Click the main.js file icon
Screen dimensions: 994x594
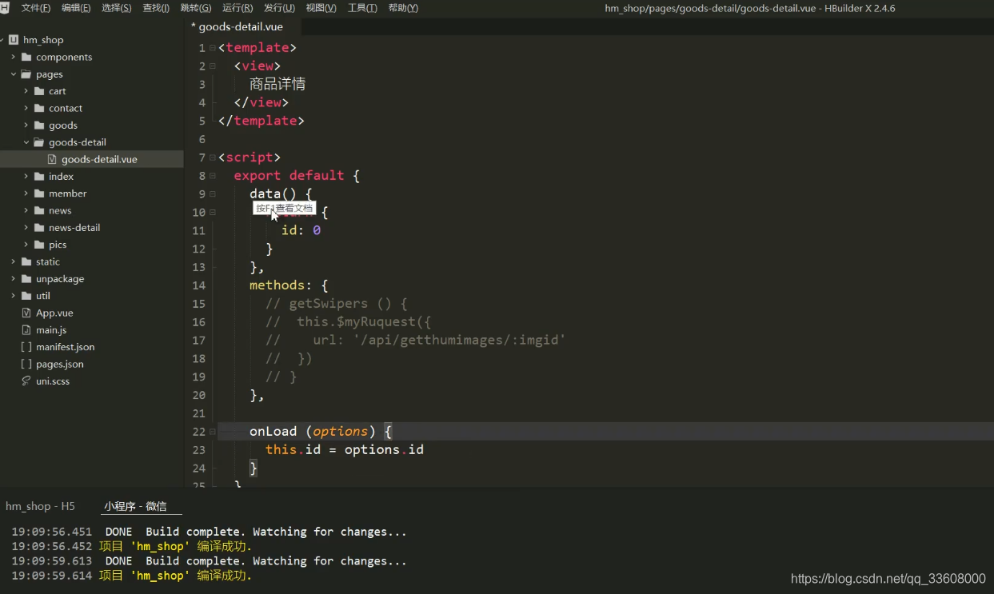[x=26, y=330]
